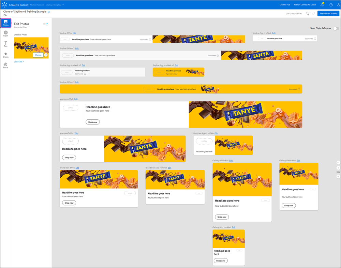Click Sponsored info icon in Skyline dWeb v2 ad
The image size is (341, 268).
click(x=218, y=56)
